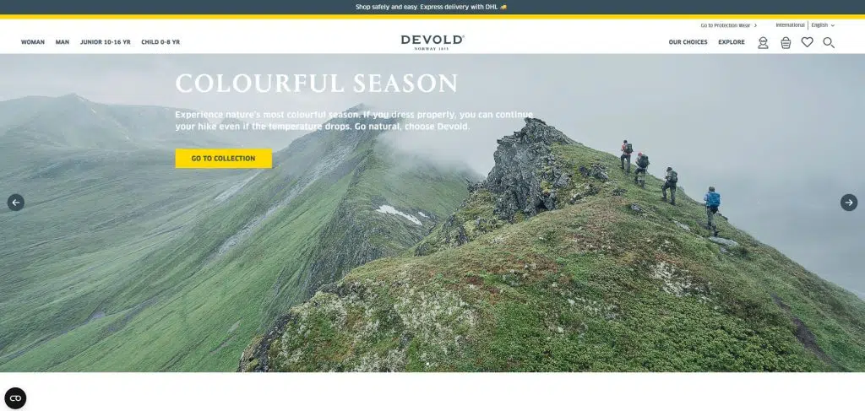
Task: Follow the Go to Protection Wear chevron link
Action: 729,25
